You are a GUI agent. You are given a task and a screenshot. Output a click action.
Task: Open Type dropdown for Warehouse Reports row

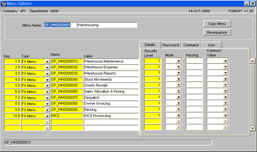(x=47, y=74)
